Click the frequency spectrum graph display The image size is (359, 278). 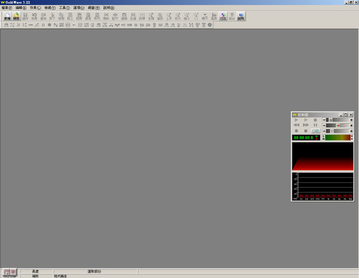pyautogui.click(x=323, y=187)
